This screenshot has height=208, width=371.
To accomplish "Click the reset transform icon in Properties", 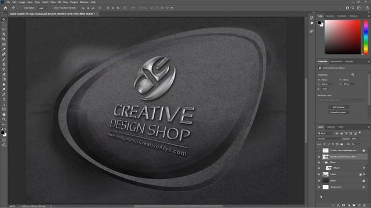I will tap(352, 75).
